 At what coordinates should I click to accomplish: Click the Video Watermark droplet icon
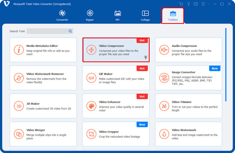pos(164,134)
